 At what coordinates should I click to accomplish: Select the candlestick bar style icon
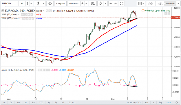[x=38, y=3]
